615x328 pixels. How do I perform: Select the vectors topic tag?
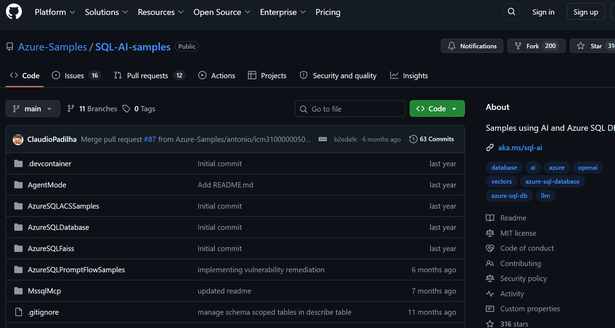501,181
